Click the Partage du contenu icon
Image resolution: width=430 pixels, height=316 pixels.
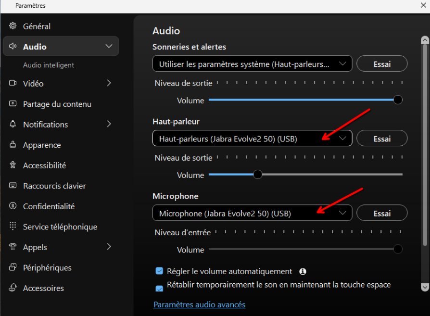(x=13, y=103)
